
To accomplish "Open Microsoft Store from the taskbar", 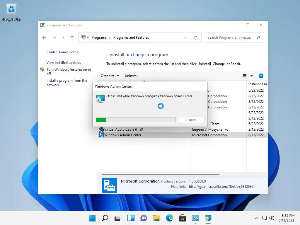I will point(182,218).
